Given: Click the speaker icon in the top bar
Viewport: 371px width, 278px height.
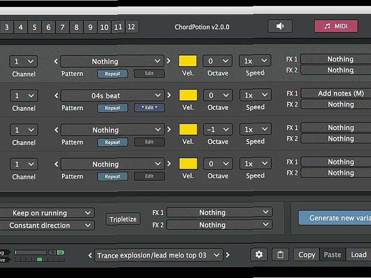Looking at the screenshot, I should click(281, 26).
